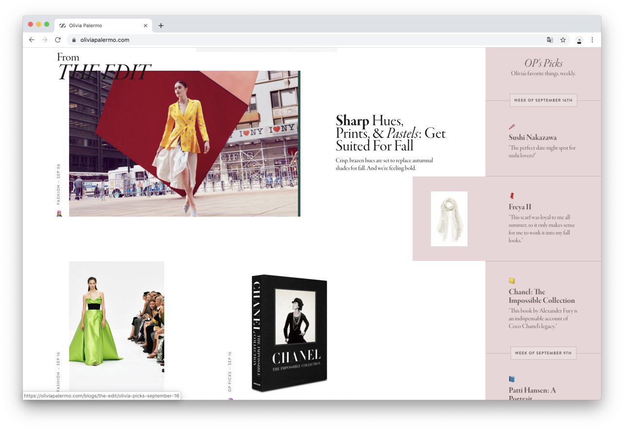
Task: Click blue book icon above Patti Hansen
Action: point(512,379)
